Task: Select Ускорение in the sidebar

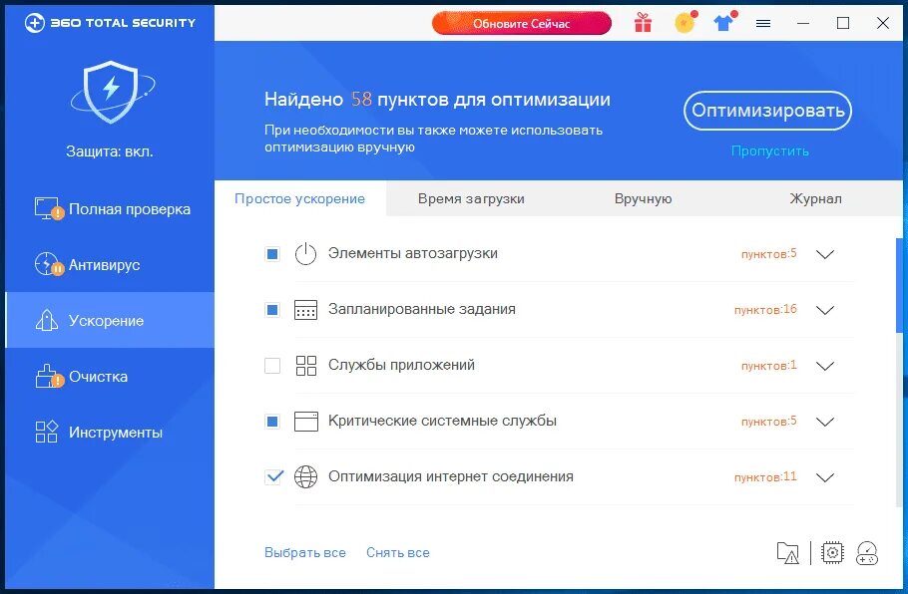Action: (x=110, y=321)
